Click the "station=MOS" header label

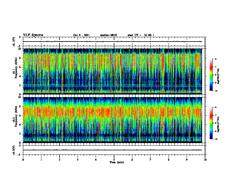108,35
